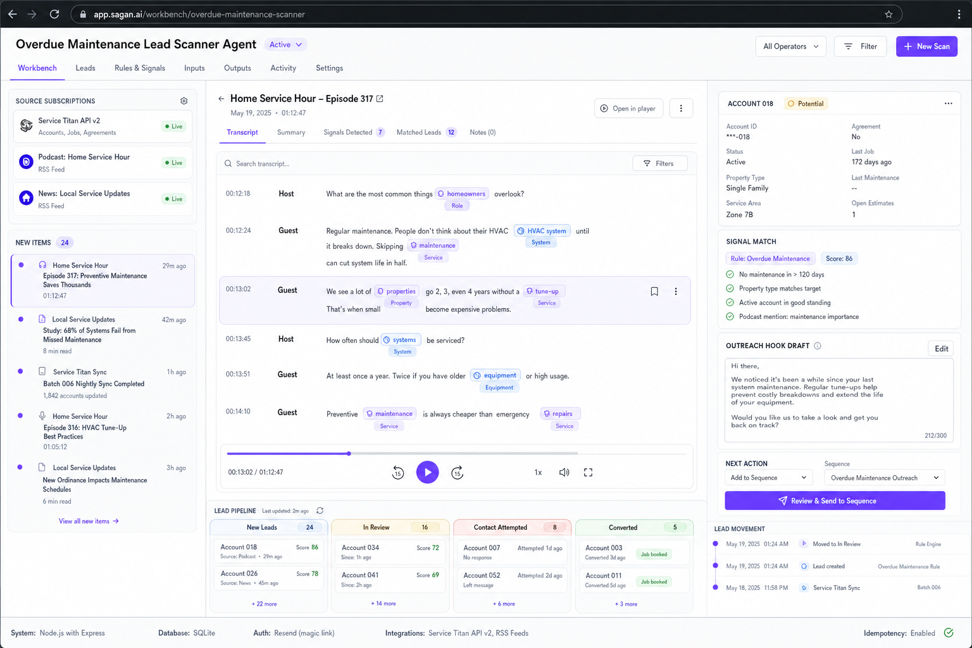Image resolution: width=972 pixels, height=648 pixels.
Task: Expand '+ 6 more' in Contact Attempted
Action: 504,604
